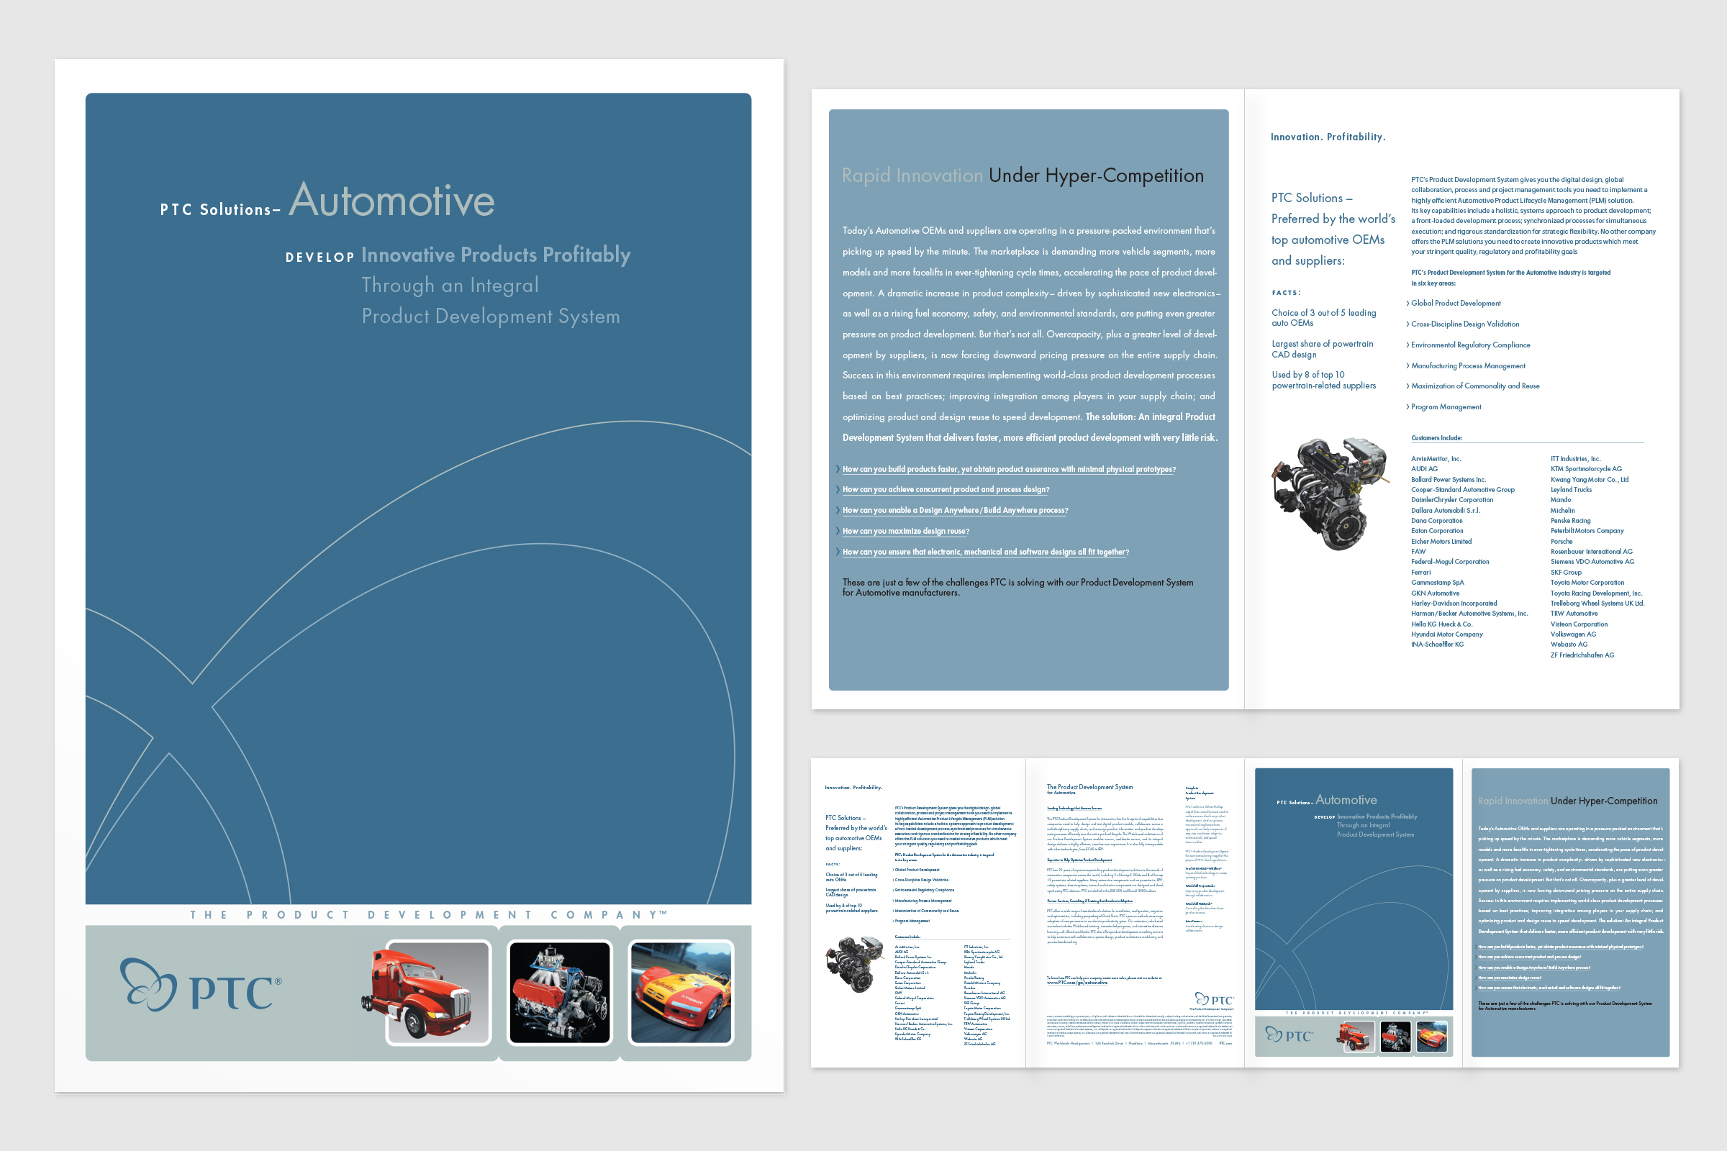The width and height of the screenshot is (1727, 1151).
Task: Click the spaced-out 'THE PRODUCT DEVELOPMENT COMPANY' tagline on the large cover
Action: coord(428,914)
